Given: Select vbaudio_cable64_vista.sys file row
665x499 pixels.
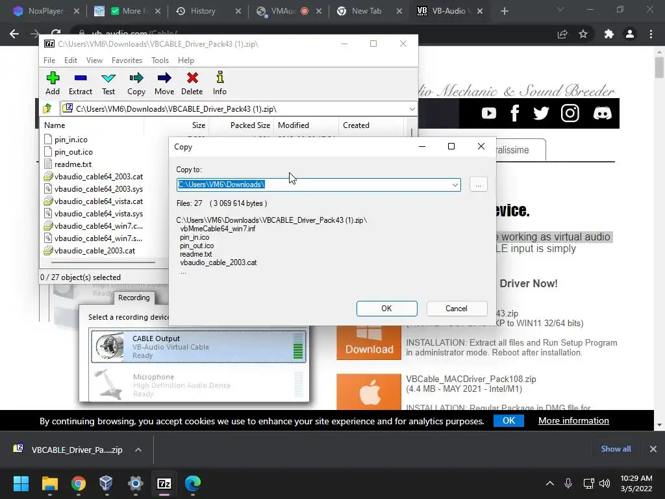Looking at the screenshot, I should 99,214.
